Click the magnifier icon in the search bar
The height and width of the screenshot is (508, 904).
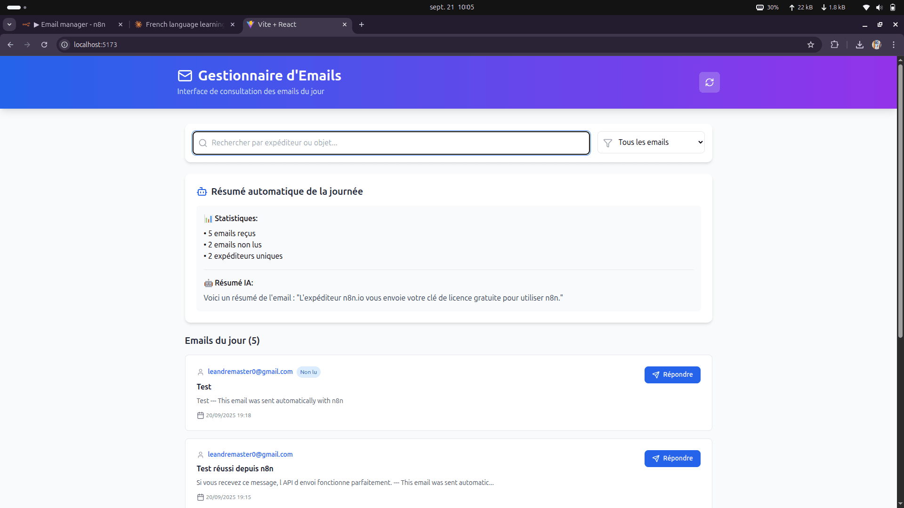coord(202,143)
